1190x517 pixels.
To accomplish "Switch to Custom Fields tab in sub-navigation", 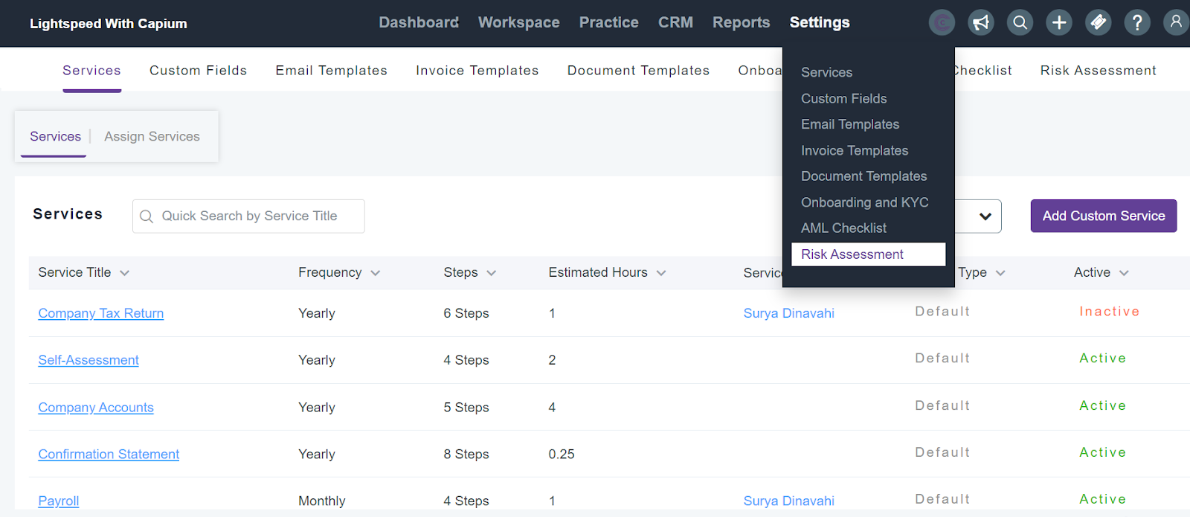I will [x=198, y=71].
